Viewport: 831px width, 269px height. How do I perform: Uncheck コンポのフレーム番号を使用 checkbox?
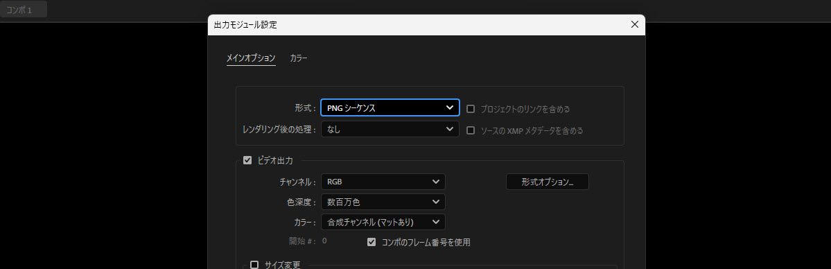(371, 242)
